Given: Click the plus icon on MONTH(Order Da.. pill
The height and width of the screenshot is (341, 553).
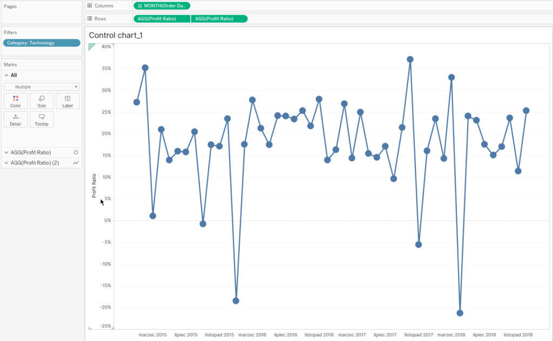Looking at the screenshot, I should 140,5.
